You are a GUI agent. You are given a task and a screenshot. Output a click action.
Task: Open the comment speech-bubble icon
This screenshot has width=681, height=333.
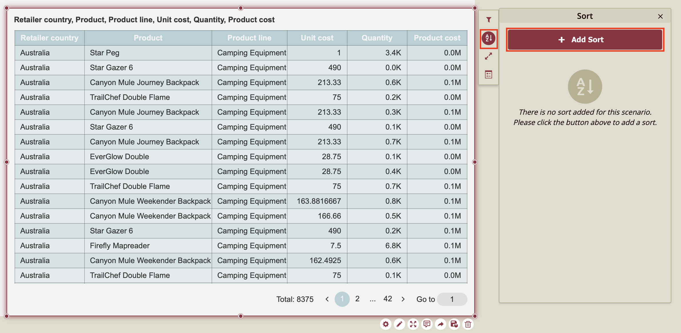click(427, 324)
